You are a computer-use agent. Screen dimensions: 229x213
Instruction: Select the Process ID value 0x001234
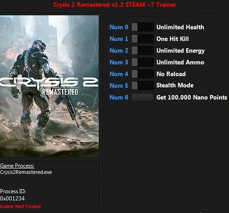pos(12,199)
